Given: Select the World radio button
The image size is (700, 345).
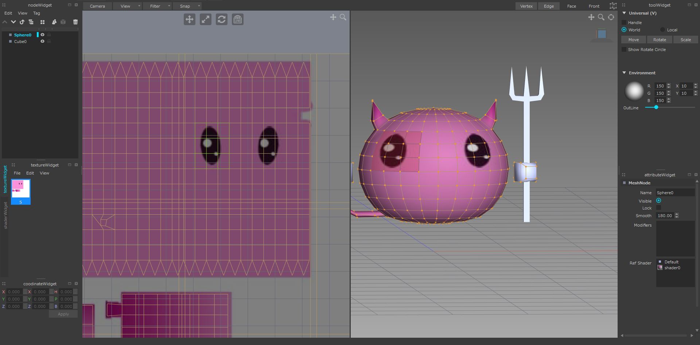Looking at the screenshot, I should (x=624, y=30).
